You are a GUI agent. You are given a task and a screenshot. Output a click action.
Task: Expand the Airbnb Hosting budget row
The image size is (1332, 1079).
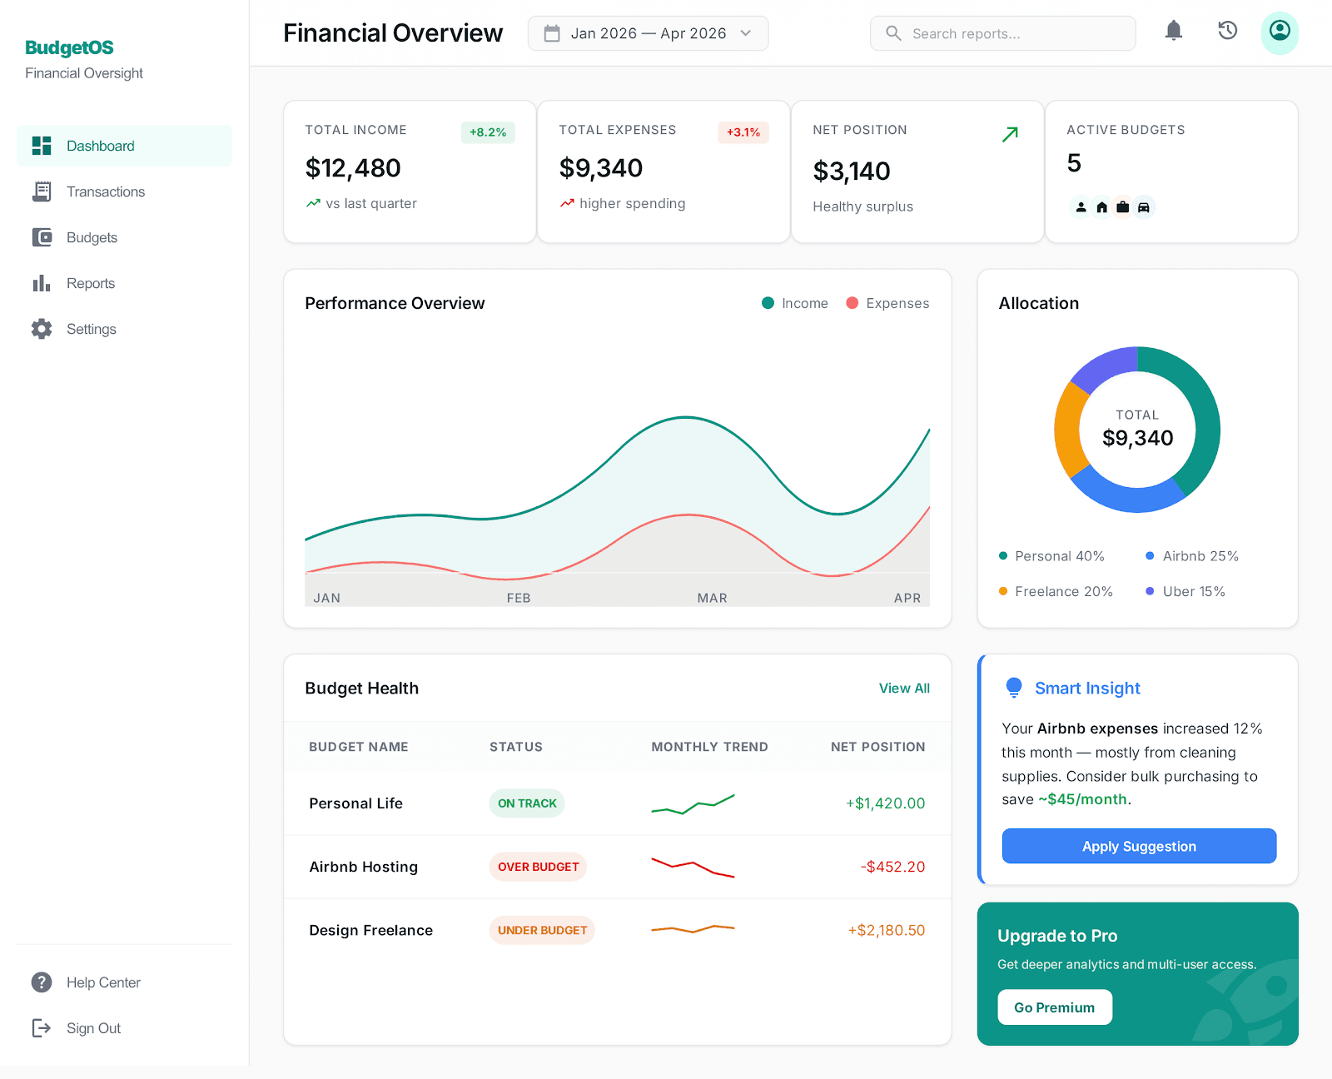pyautogui.click(x=364, y=867)
